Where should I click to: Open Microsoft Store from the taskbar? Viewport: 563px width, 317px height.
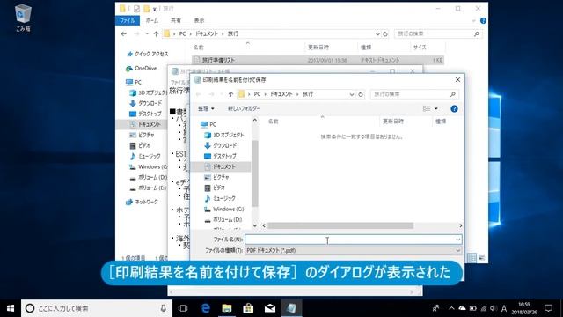(x=248, y=308)
